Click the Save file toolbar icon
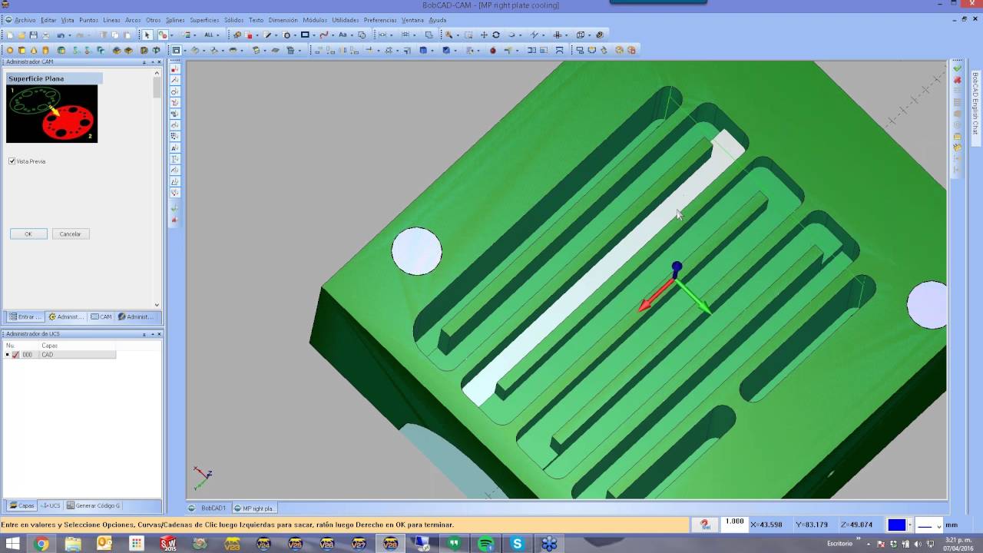Screen dimensions: 983x553 34,35
